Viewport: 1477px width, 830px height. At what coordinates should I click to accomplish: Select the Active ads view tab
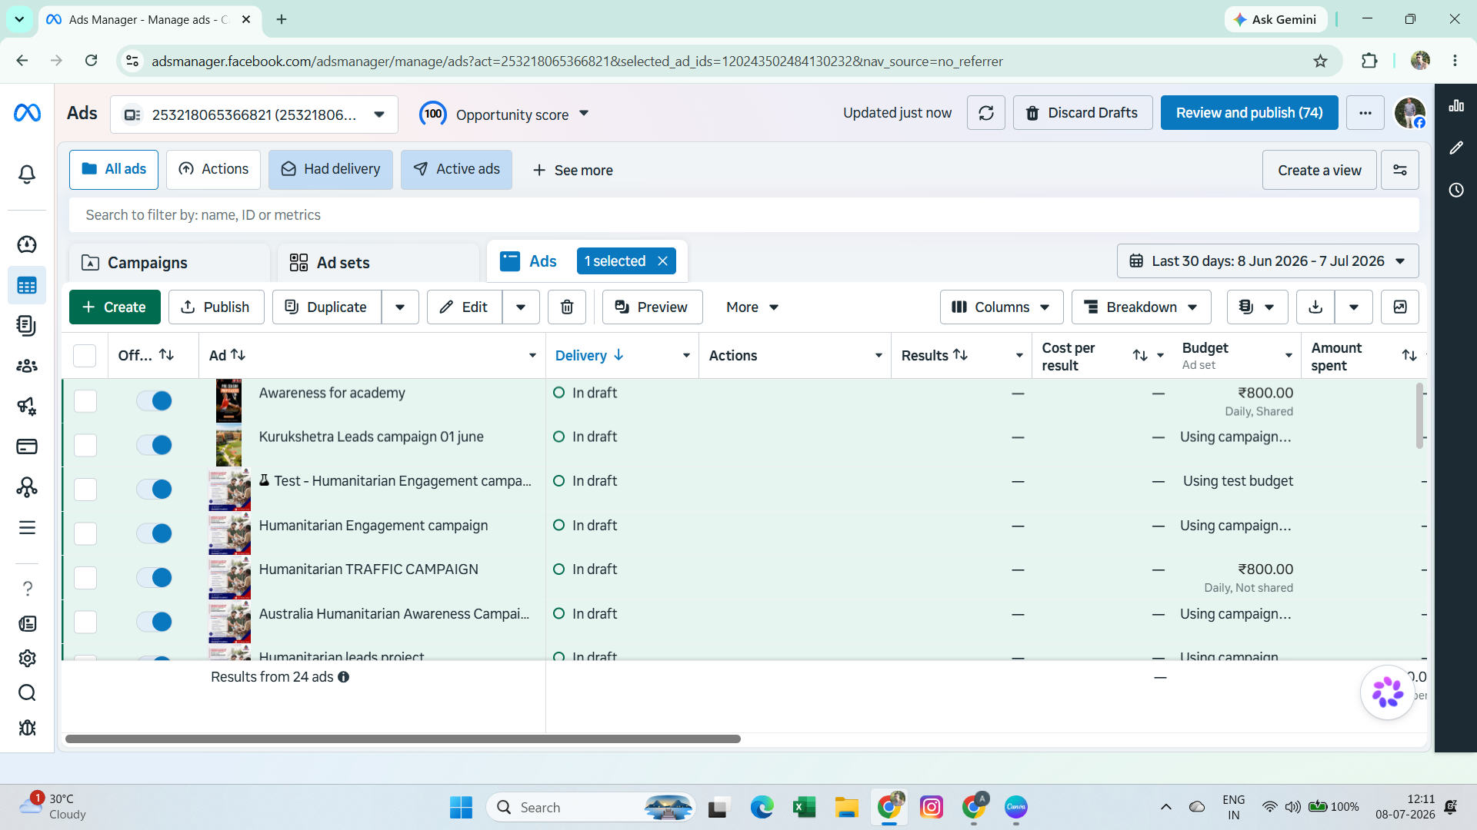click(x=456, y=169)
